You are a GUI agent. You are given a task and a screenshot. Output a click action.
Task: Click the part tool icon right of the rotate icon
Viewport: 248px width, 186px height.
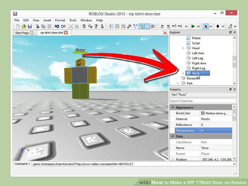point(96,26)
